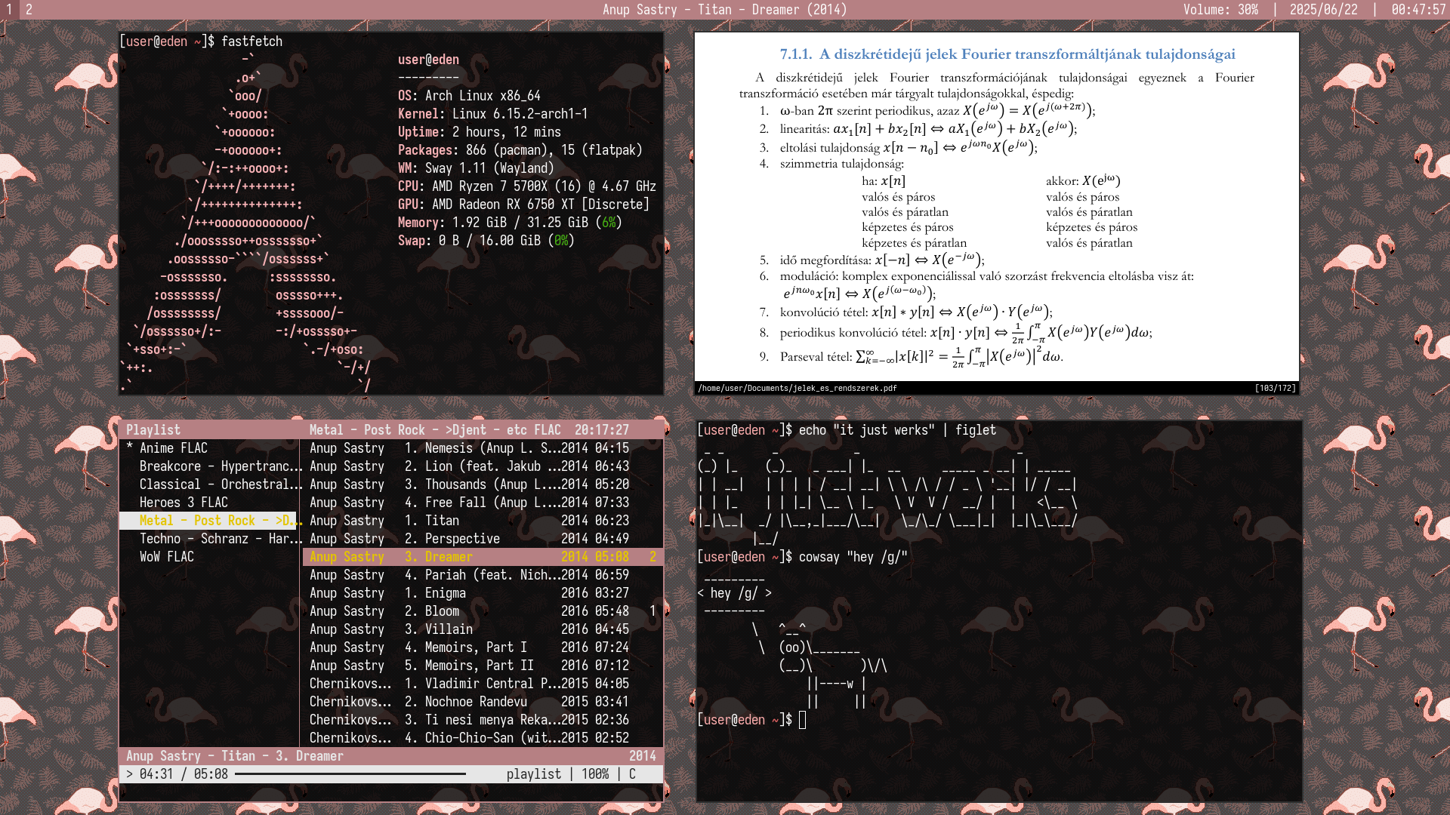Click the CPU: AMD Ryzen 7 5700X line
Screen dimensions: 1450x815
click(527, 186)
